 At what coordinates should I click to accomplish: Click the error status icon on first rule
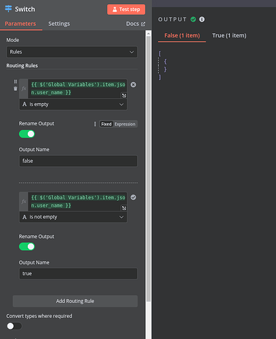pos(134,85)
